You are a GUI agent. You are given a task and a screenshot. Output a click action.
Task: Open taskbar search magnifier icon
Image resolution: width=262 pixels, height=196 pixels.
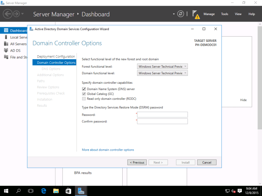point(19,191)
